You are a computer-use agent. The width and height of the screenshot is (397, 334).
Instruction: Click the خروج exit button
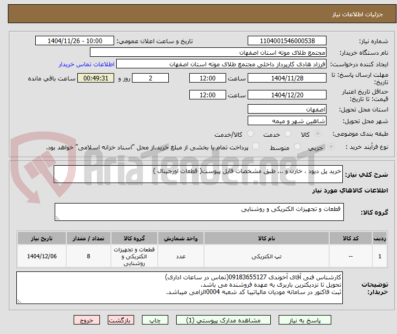click(x=87, y=320)
